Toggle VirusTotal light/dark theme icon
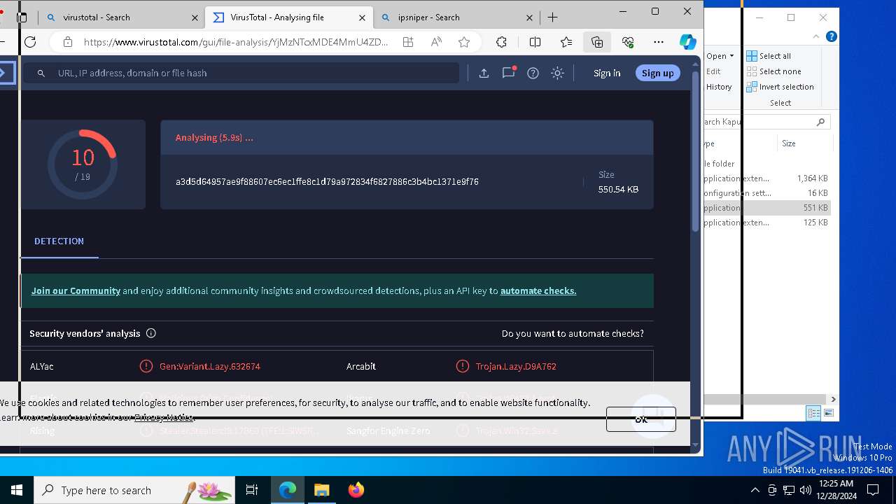Image resolution: width=896 pixels, height=504 pixels. click(x=557, y=73)
